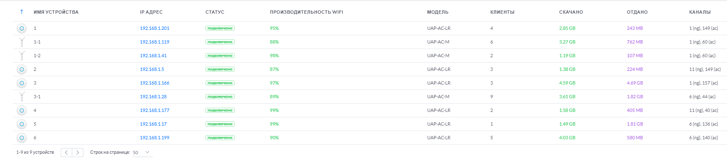The height and width of the screenshot is (160, 727).
Task: Go to the next page of devices
Action: 78,153
